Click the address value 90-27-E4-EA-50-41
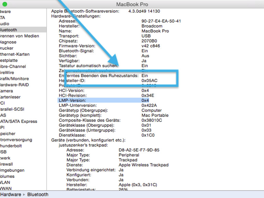The image size is (264, 198). [x=161, y=21]
